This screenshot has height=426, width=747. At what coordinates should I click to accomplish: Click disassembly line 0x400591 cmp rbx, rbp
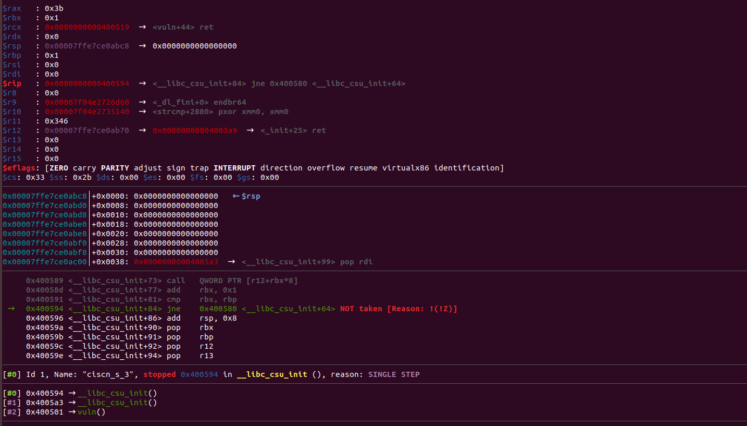click(x=131, y=299)
